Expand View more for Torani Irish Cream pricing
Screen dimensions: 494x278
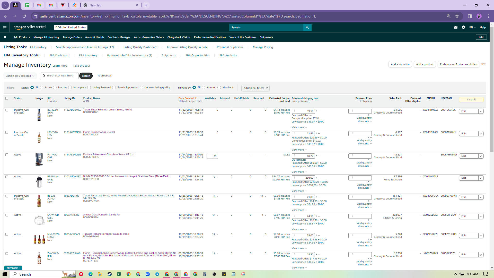pyautogui.click(x=299, y=127)
